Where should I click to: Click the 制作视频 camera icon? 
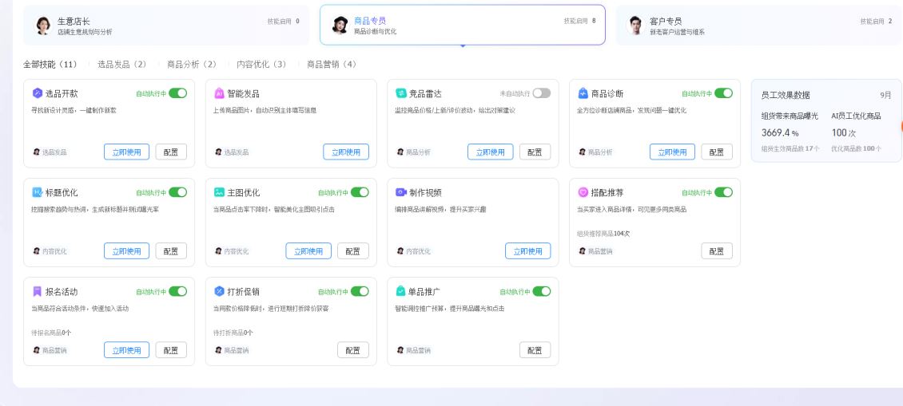pos(401,192)
